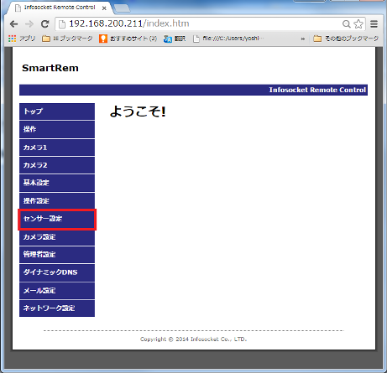Open その他のブックマーク folder
The image size is (387, 373).
tap(346, 39)
